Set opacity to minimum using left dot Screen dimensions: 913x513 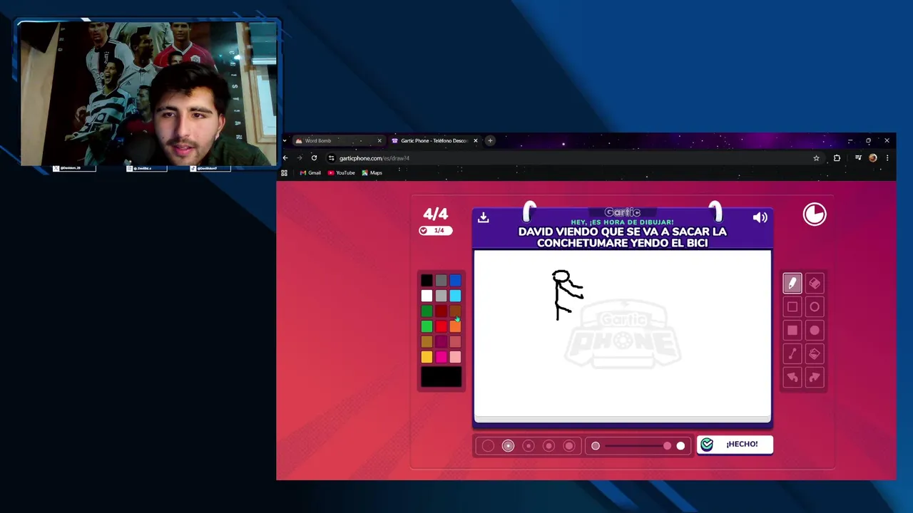coord(596,446)
